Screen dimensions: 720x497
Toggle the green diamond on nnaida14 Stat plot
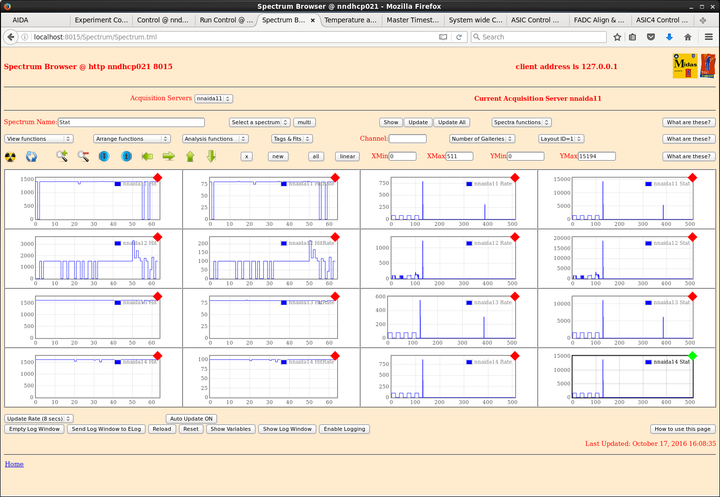(693, 356)
